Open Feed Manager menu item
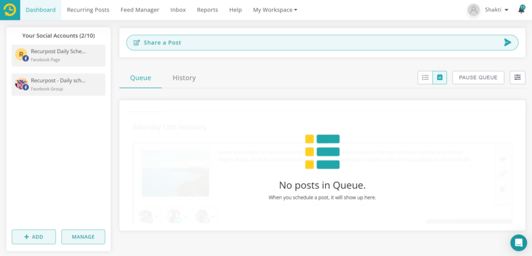This screenshot has width=532, height=256. coord(140,10)
